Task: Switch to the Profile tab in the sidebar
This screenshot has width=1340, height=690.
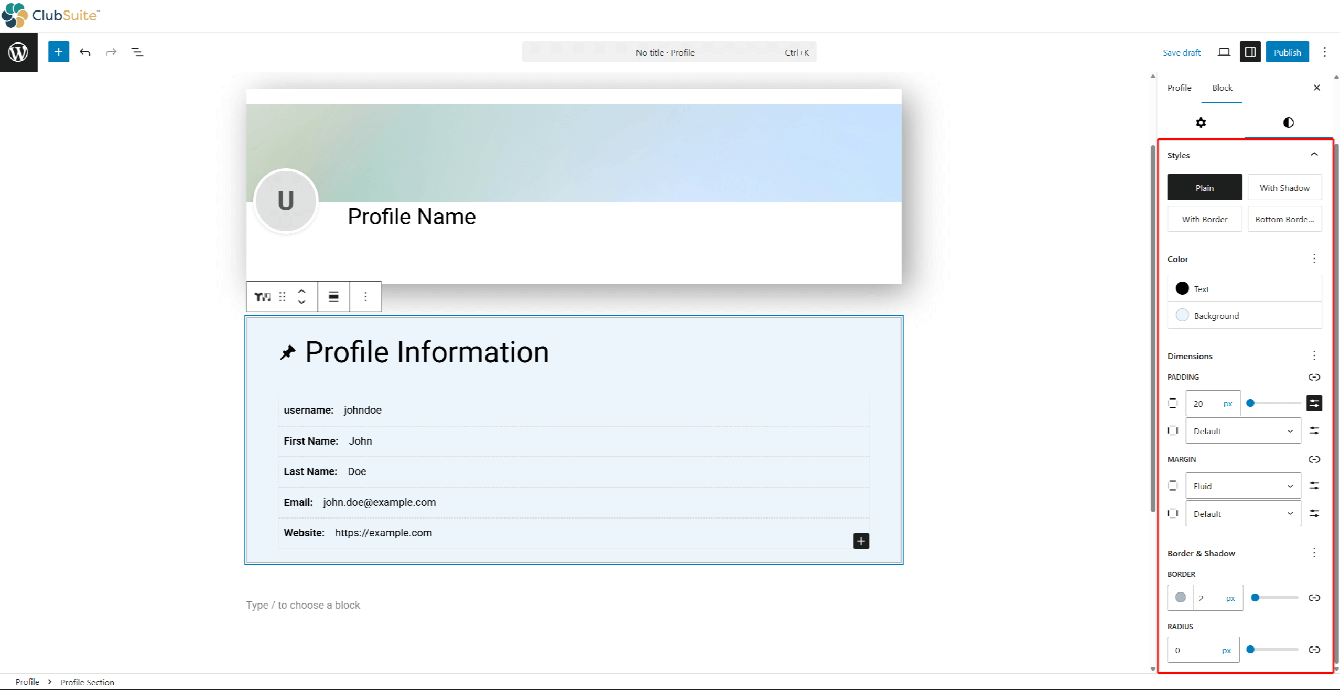Action: pyautogui.click(x=1179, y=88)
